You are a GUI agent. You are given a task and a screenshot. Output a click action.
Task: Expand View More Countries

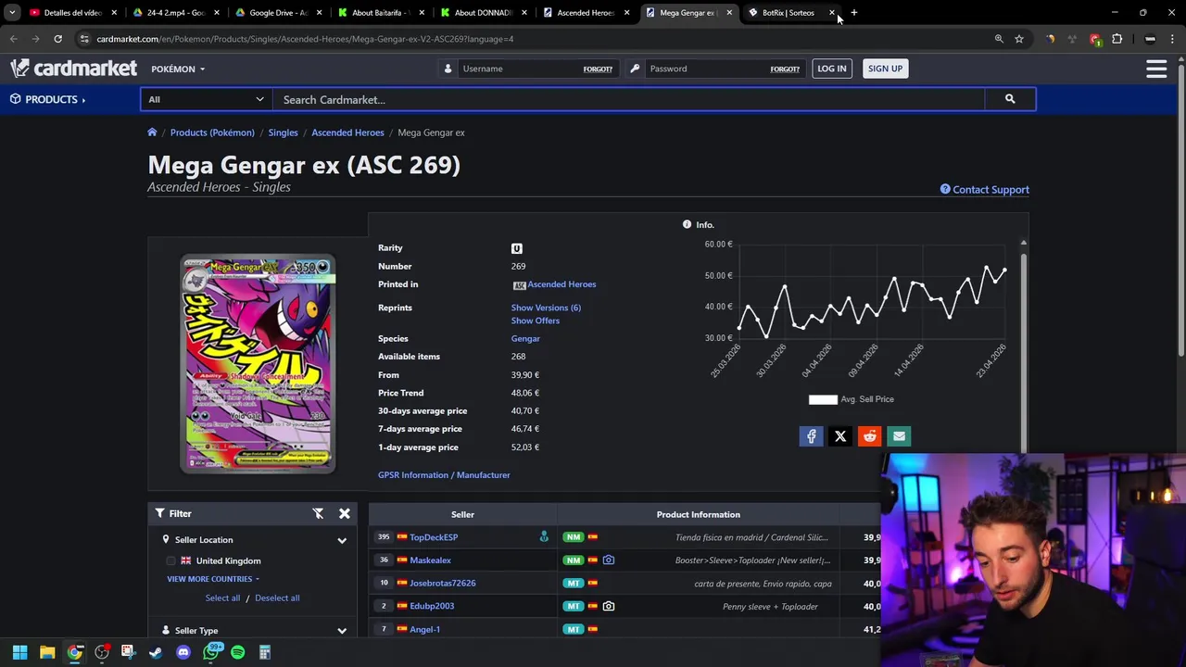pos(212,579)
